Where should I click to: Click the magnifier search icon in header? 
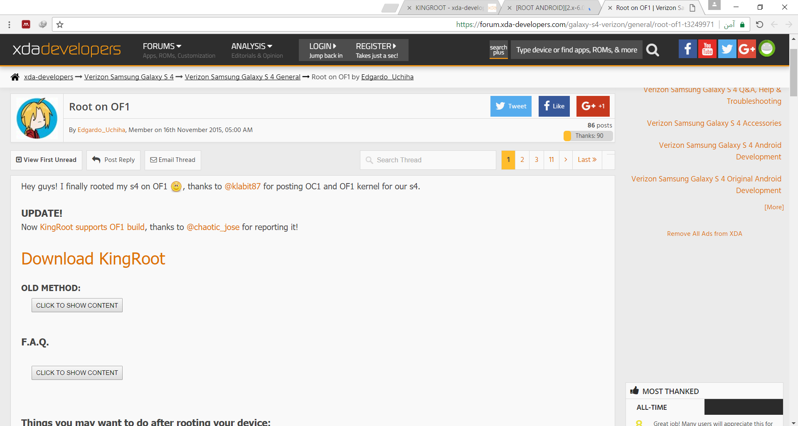[x=653, y=50]
